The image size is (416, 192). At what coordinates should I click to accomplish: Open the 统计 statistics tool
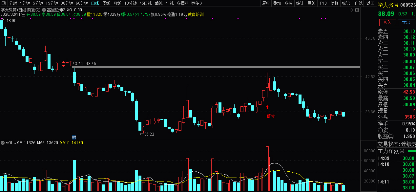[300, 3]
